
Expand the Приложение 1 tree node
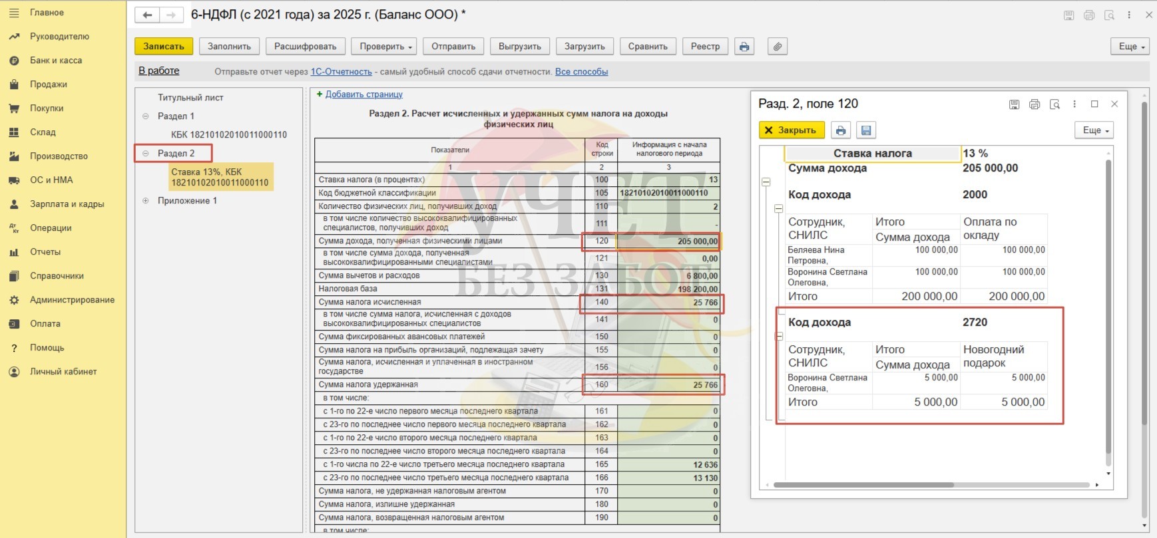click(146, 201)
